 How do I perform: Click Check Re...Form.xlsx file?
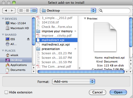coord(57,27)
